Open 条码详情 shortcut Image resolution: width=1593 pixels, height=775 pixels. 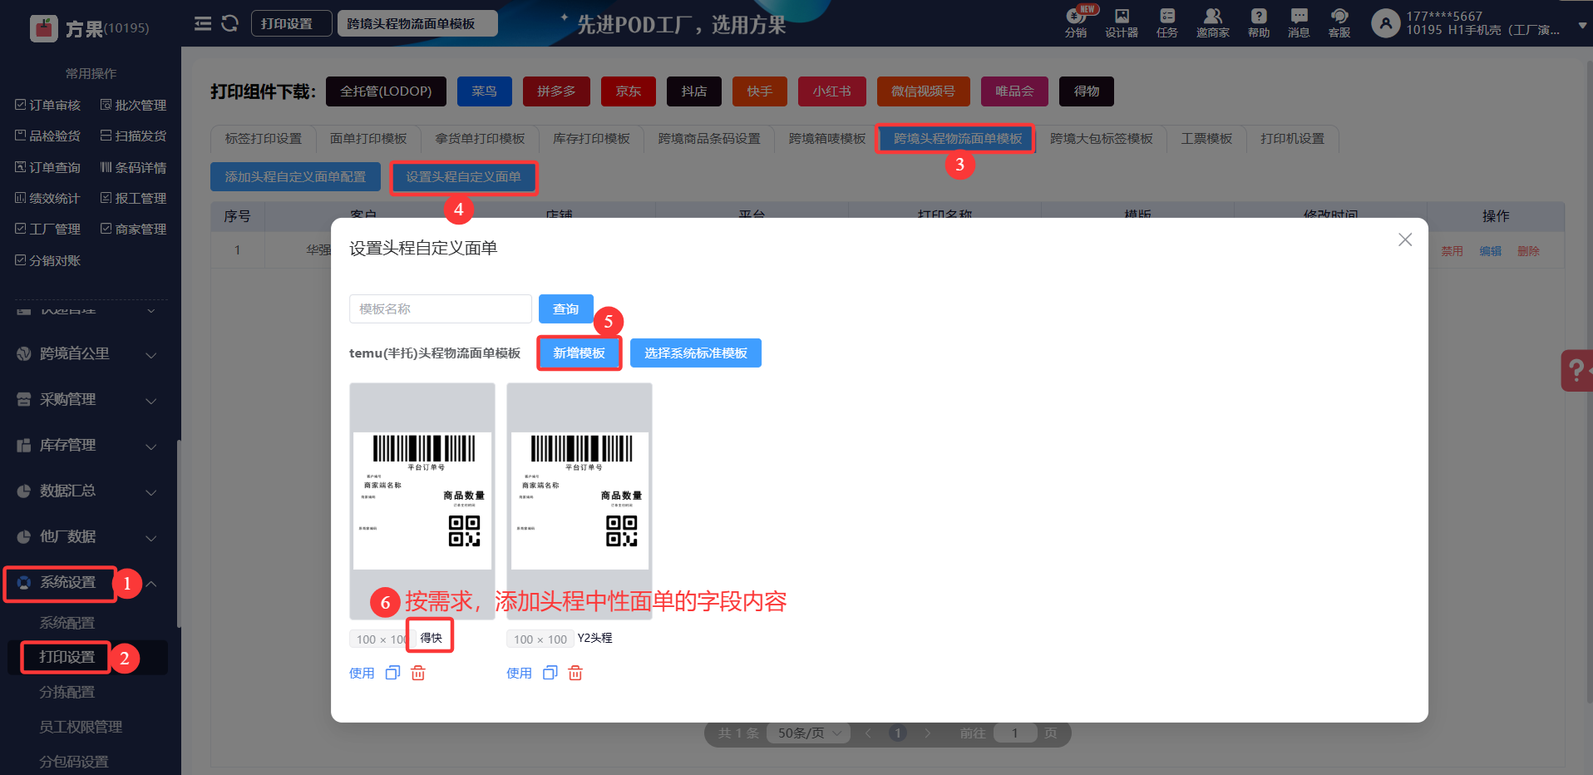[x=134, y=167]
